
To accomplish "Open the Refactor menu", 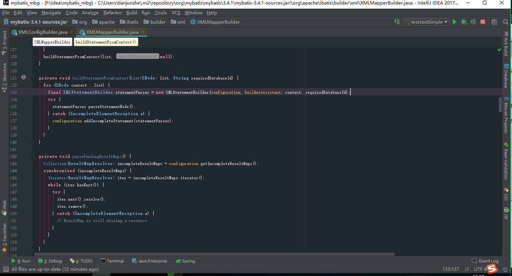I will tap(112, 12).
